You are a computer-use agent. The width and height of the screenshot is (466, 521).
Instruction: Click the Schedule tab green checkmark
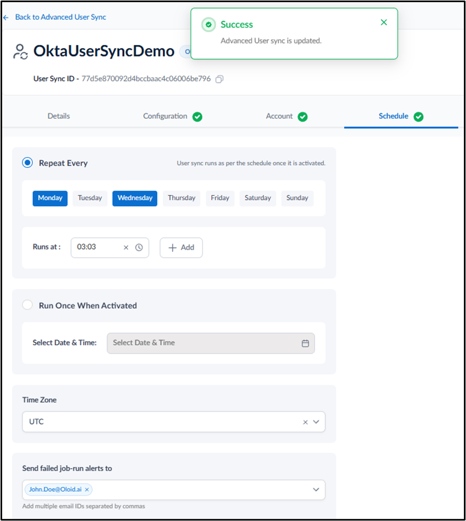[418, 117]
